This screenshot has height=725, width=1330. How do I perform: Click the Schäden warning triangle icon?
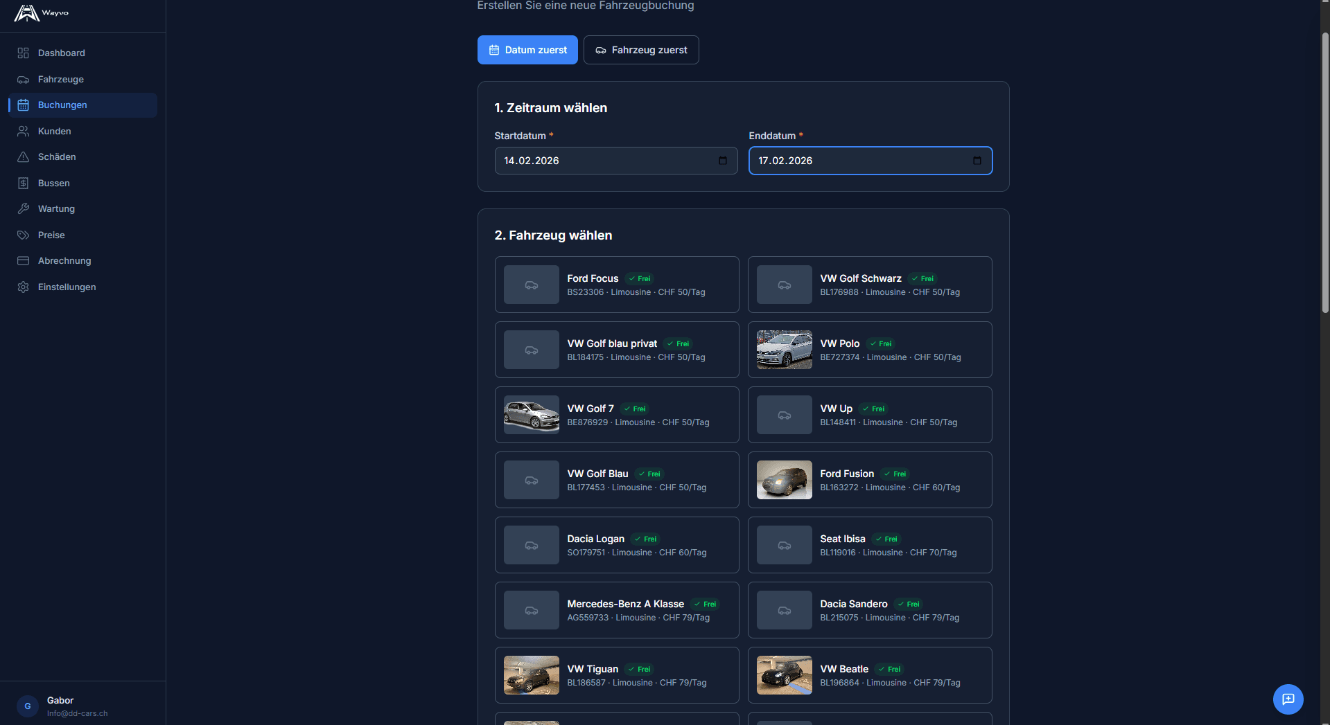click(23, 157)
